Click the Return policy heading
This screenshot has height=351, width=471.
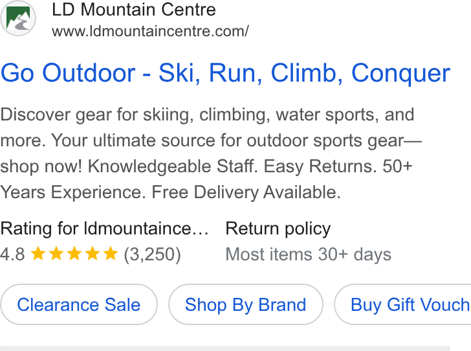pos(278,229)
